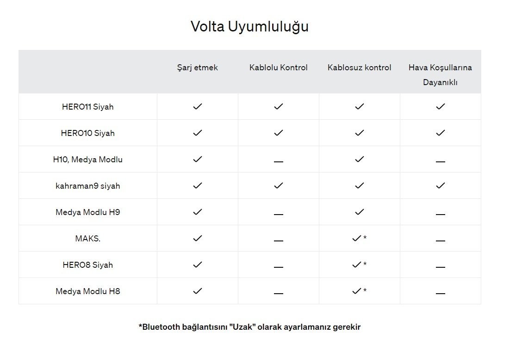Click the Bluetooth bağlantısını footnote text
The height and width of the screenshot is (345, 522).
[x=249, y=327]
